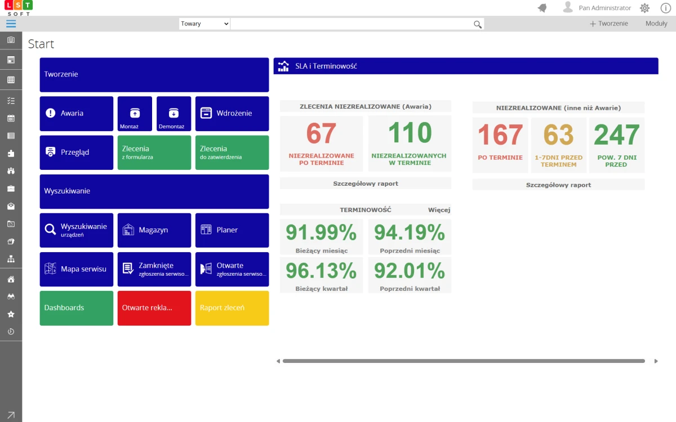Viewport: 676px width, 422px height.
Task: Expand the Towary search category dropdown
Action: (x=204, y=24)
